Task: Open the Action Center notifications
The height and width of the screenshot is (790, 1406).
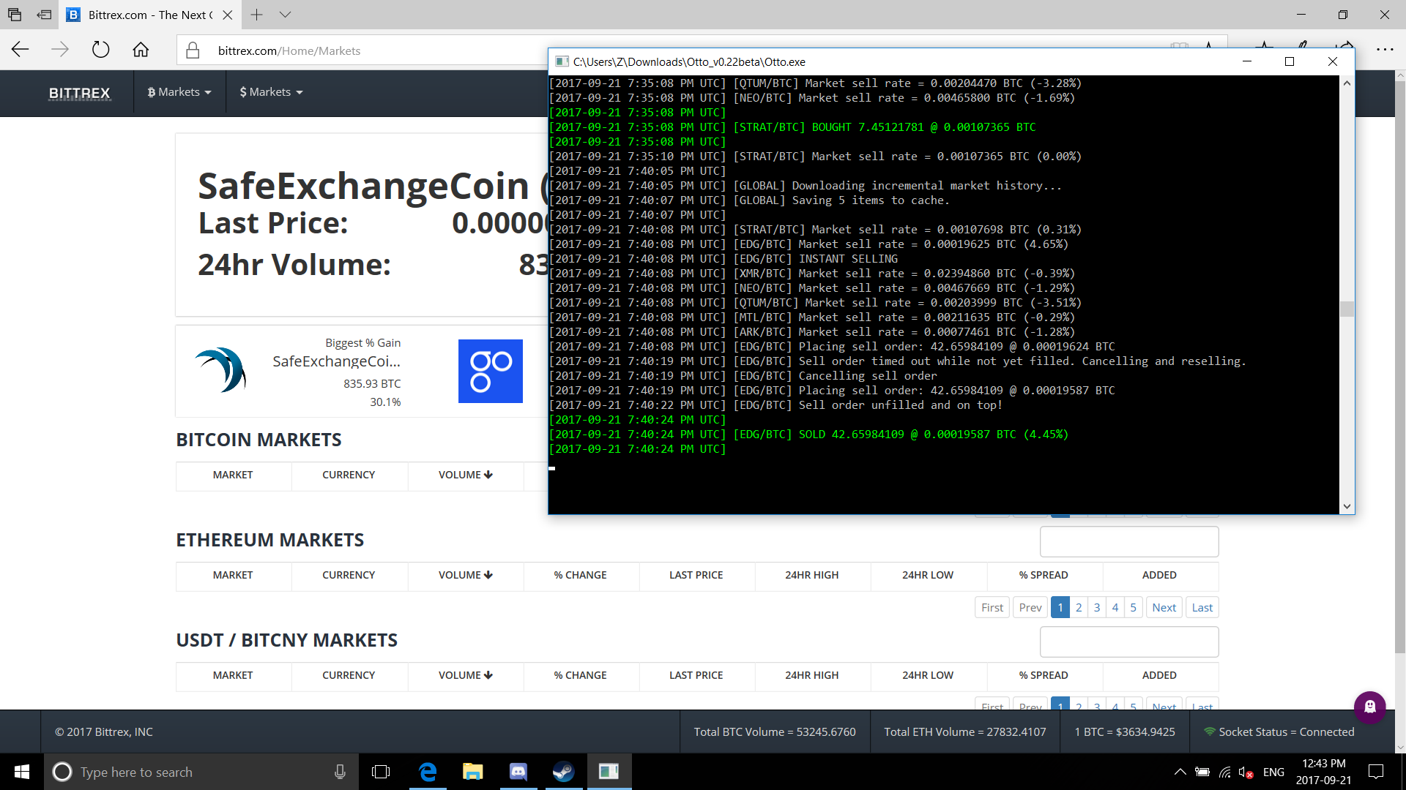Action: click(1376, 772)
